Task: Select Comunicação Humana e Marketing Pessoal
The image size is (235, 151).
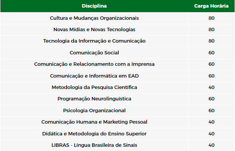Action: (x=94, y=122)
